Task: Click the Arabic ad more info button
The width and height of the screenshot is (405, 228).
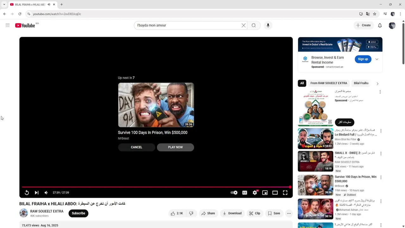Action: coord(345,122)
